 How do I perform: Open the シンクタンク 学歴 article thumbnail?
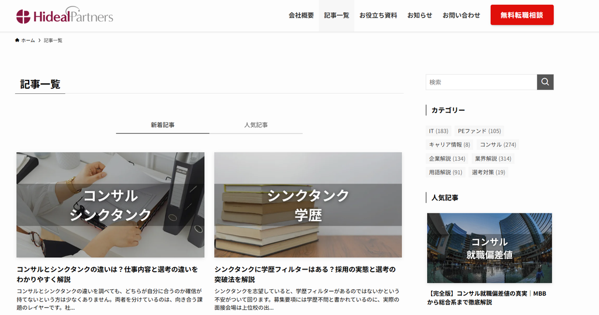308,205
